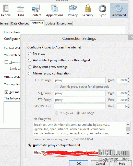Open Help for Connection Settings
Screen dimensions: 133x166
click(x=122, y=163)
